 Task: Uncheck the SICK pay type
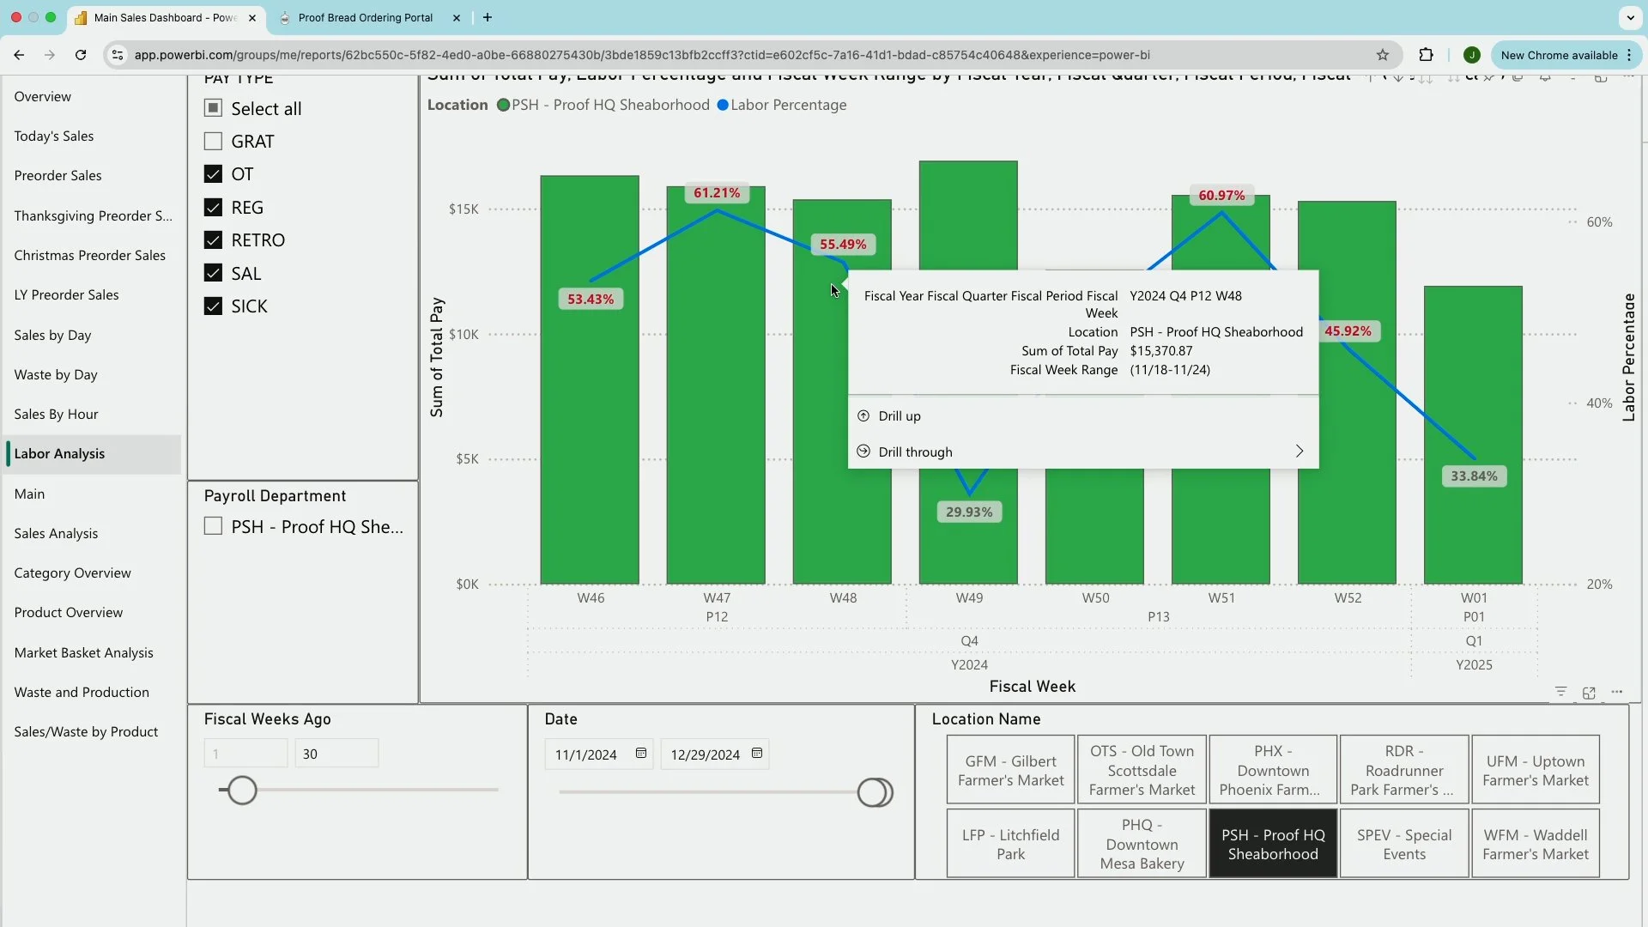(213, 306)
